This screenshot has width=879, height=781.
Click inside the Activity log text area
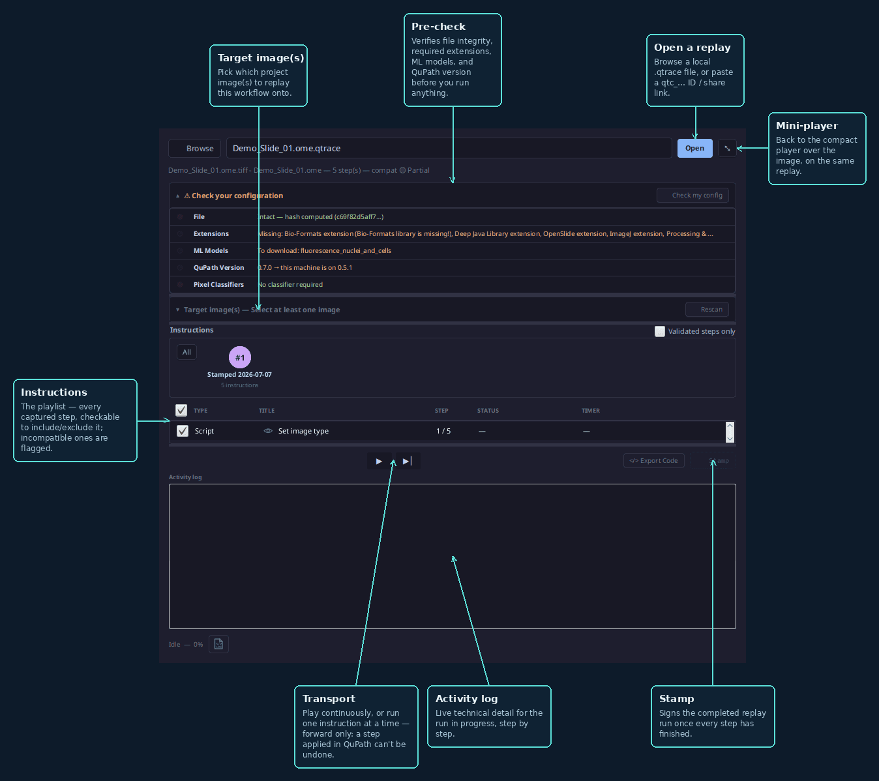tap(452, 556)
